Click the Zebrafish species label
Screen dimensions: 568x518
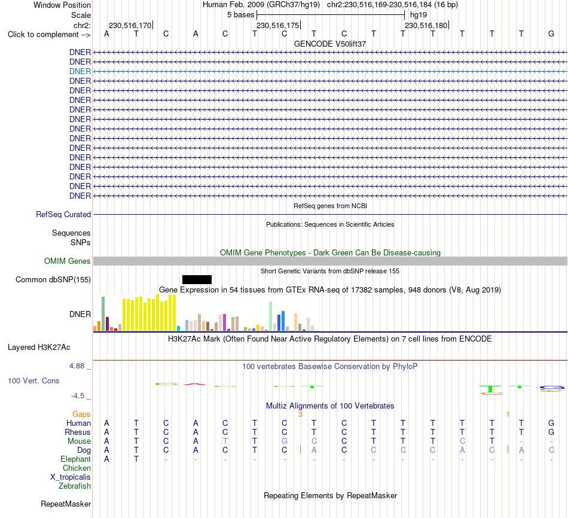tap(75, 486)
